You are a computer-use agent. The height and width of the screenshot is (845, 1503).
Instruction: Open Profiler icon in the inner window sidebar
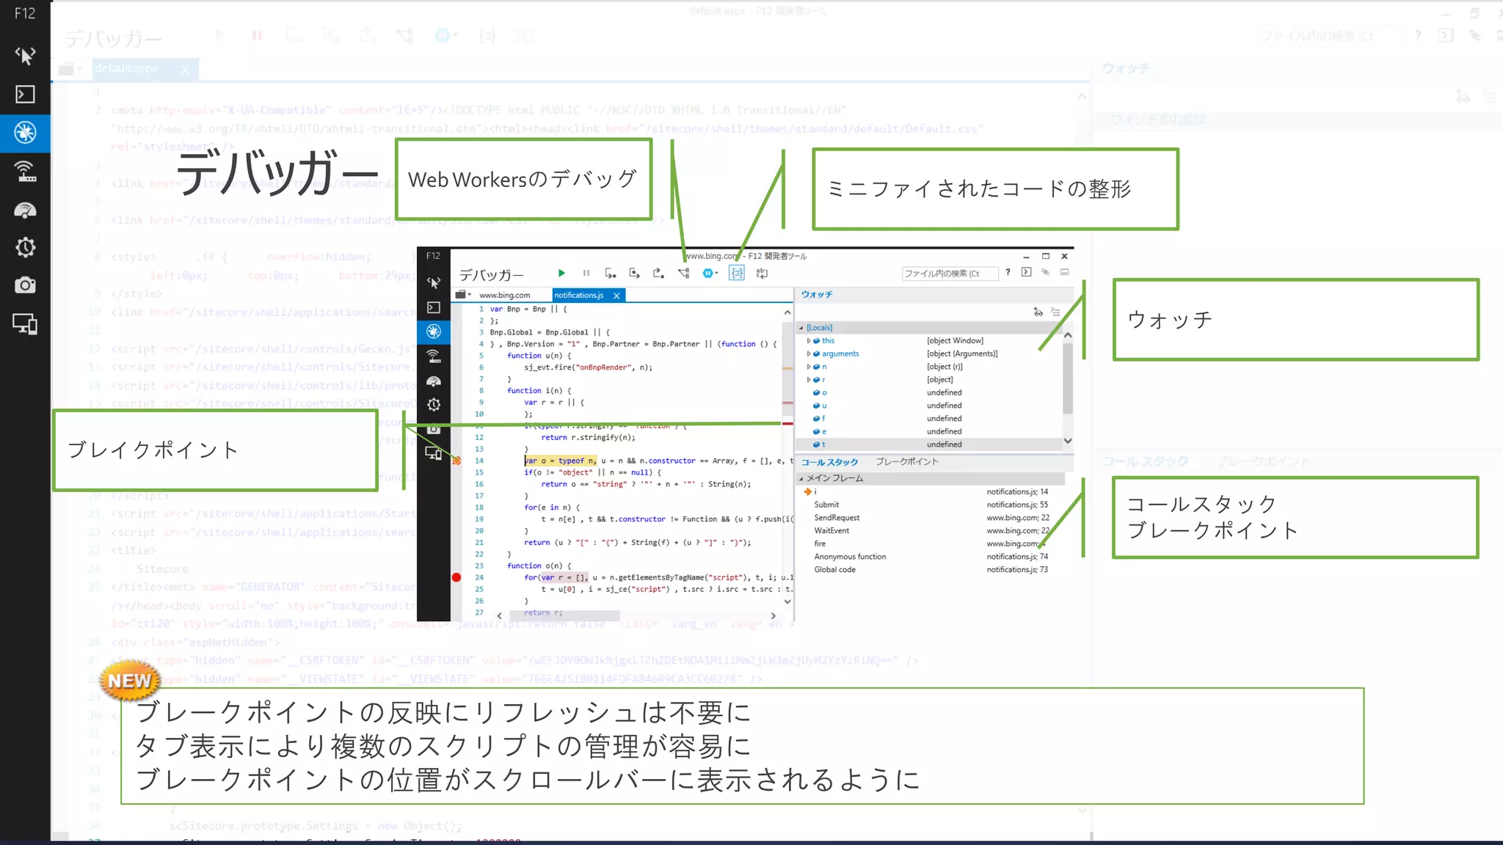(434, 405)
